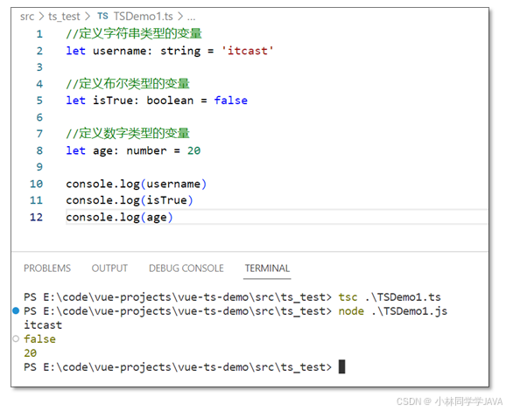
Task: Open the src breadcrumb folder
Action: 27,16
